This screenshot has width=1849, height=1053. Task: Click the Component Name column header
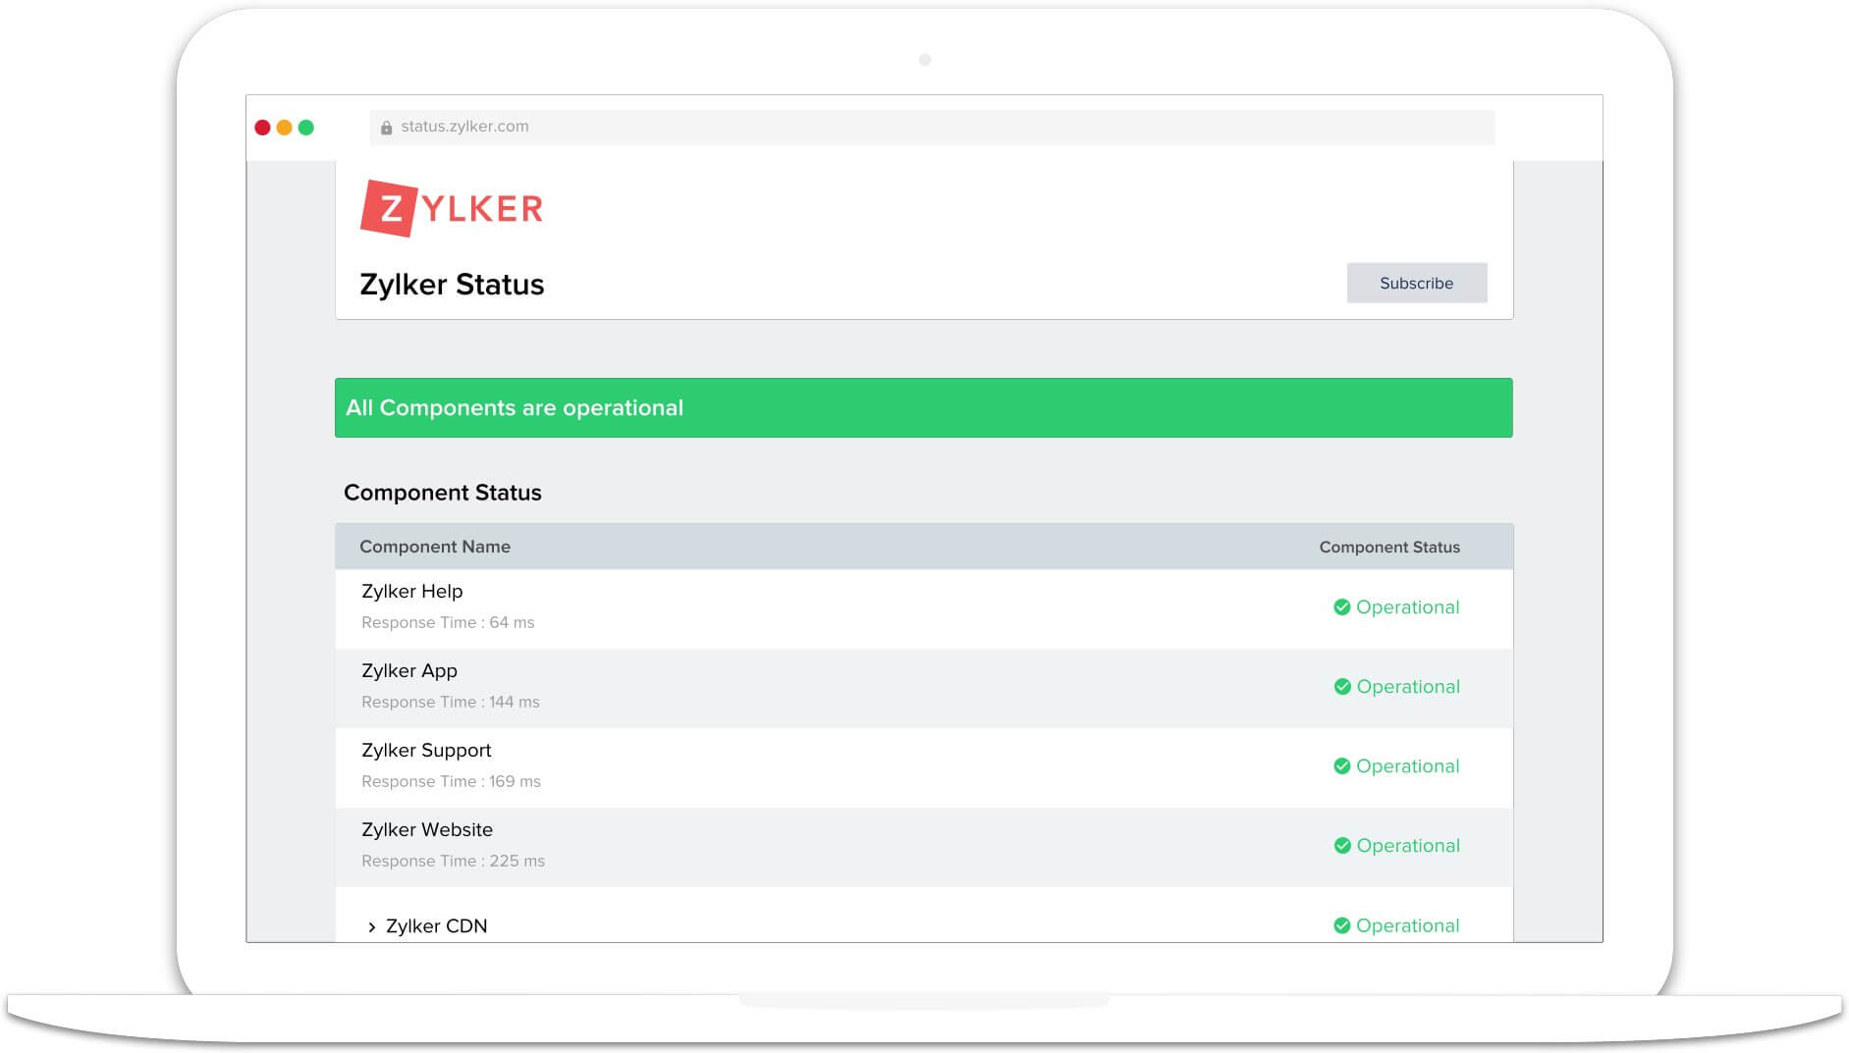point(434,547)
